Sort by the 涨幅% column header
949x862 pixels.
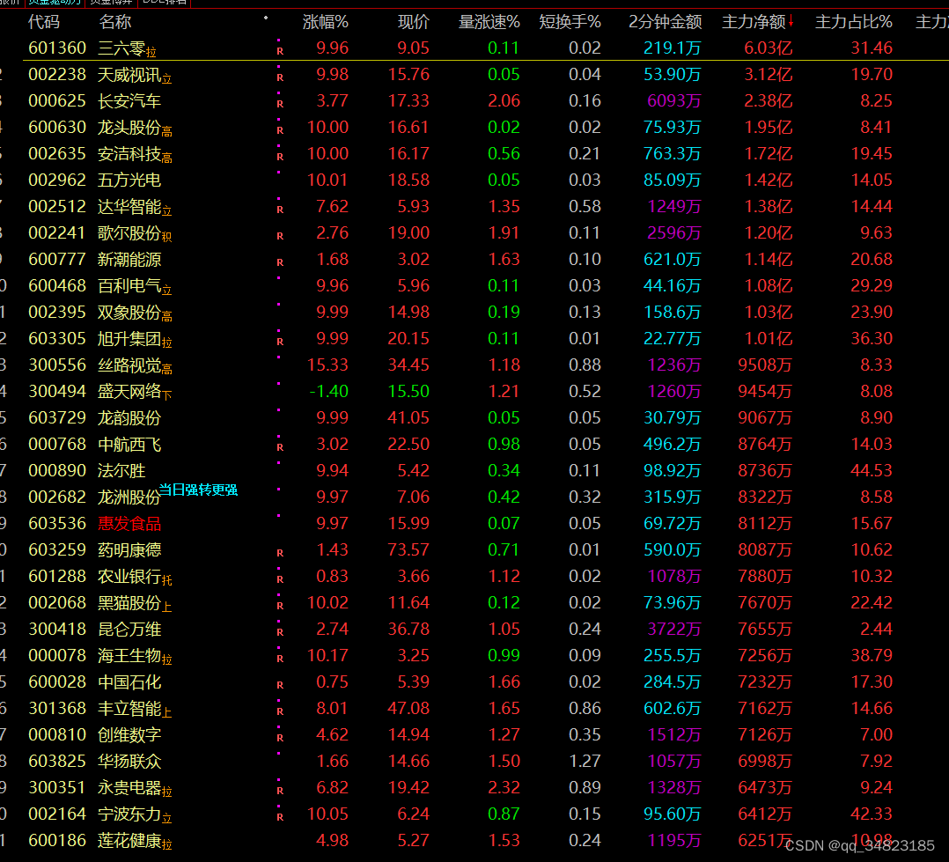(x=325, y=22)
